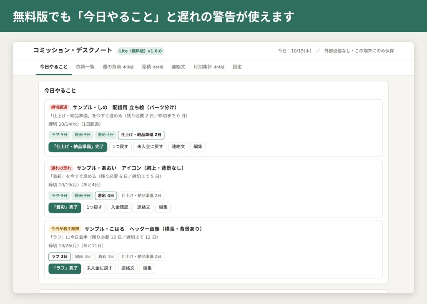Click the 締切 10/14(水)（1日超過） line
Screen dimensions: 427x304
(x=75, y=124)
